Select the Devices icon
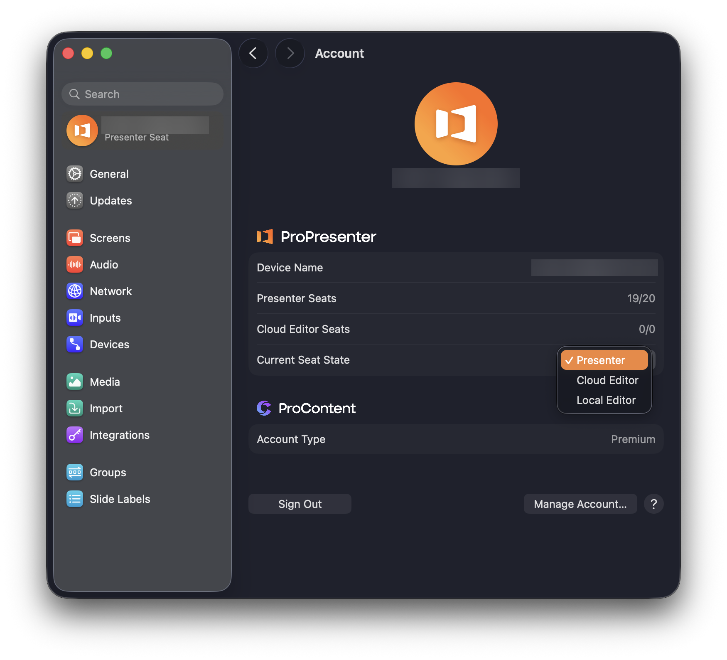This screenshot has height=660, width=727. click(x=75, y=344)
